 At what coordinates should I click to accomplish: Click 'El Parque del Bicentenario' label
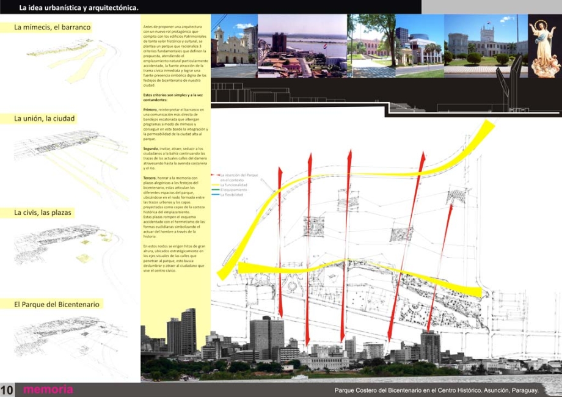[x=57, y=304]
